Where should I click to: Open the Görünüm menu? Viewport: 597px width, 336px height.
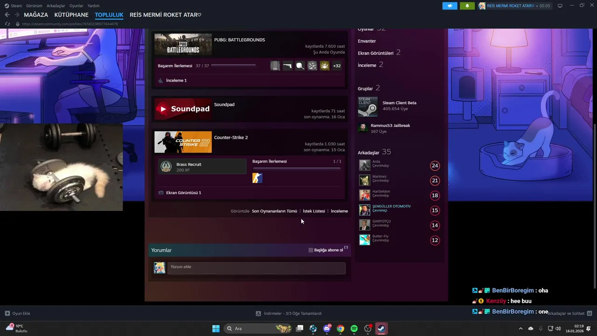click(x=34, y=6)
